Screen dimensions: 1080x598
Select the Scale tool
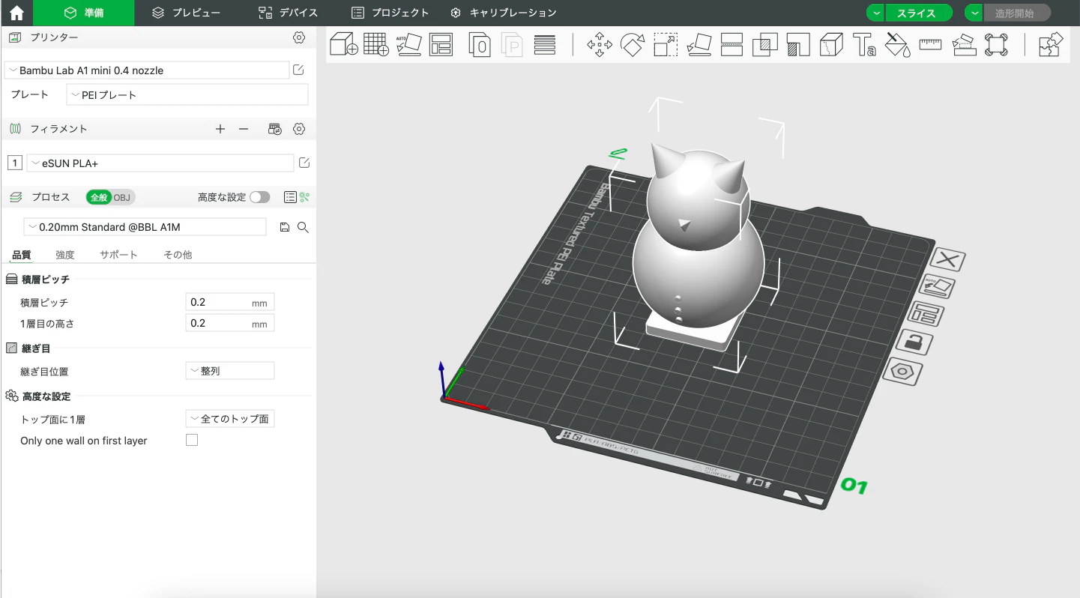coord(666,44)
